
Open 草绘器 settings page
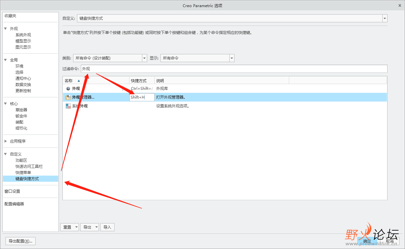click(x=21, y=110)
